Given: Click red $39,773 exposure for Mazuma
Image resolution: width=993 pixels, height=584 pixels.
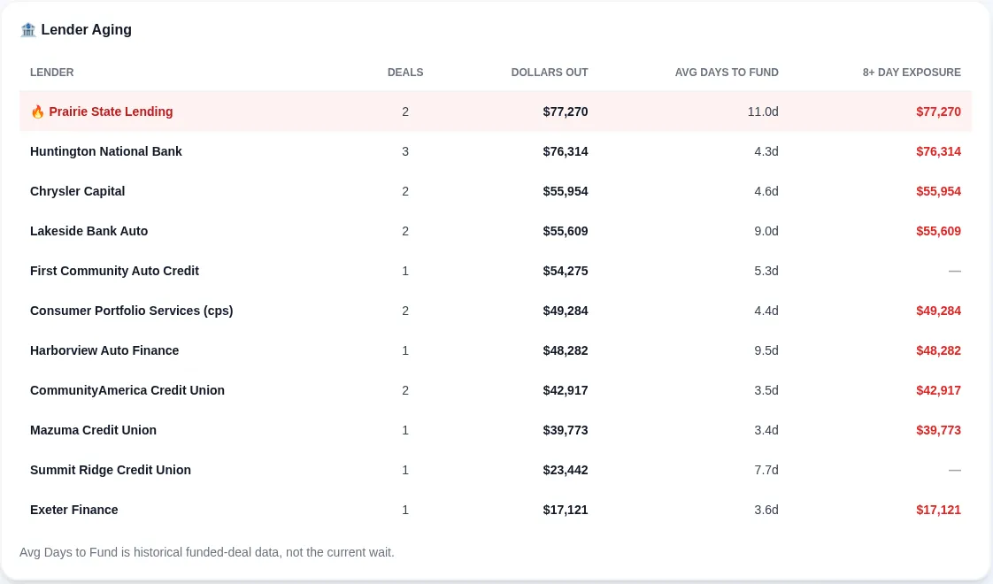Looking at the screenshot, I should (x=938, y=431).
